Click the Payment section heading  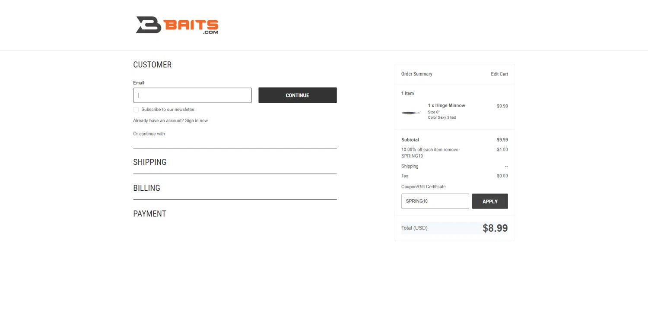[149, 214]
